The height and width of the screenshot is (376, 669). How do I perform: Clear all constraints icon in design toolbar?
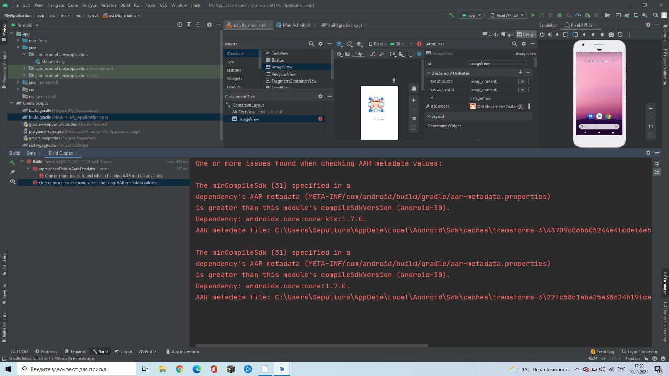[x=373, y=54]
